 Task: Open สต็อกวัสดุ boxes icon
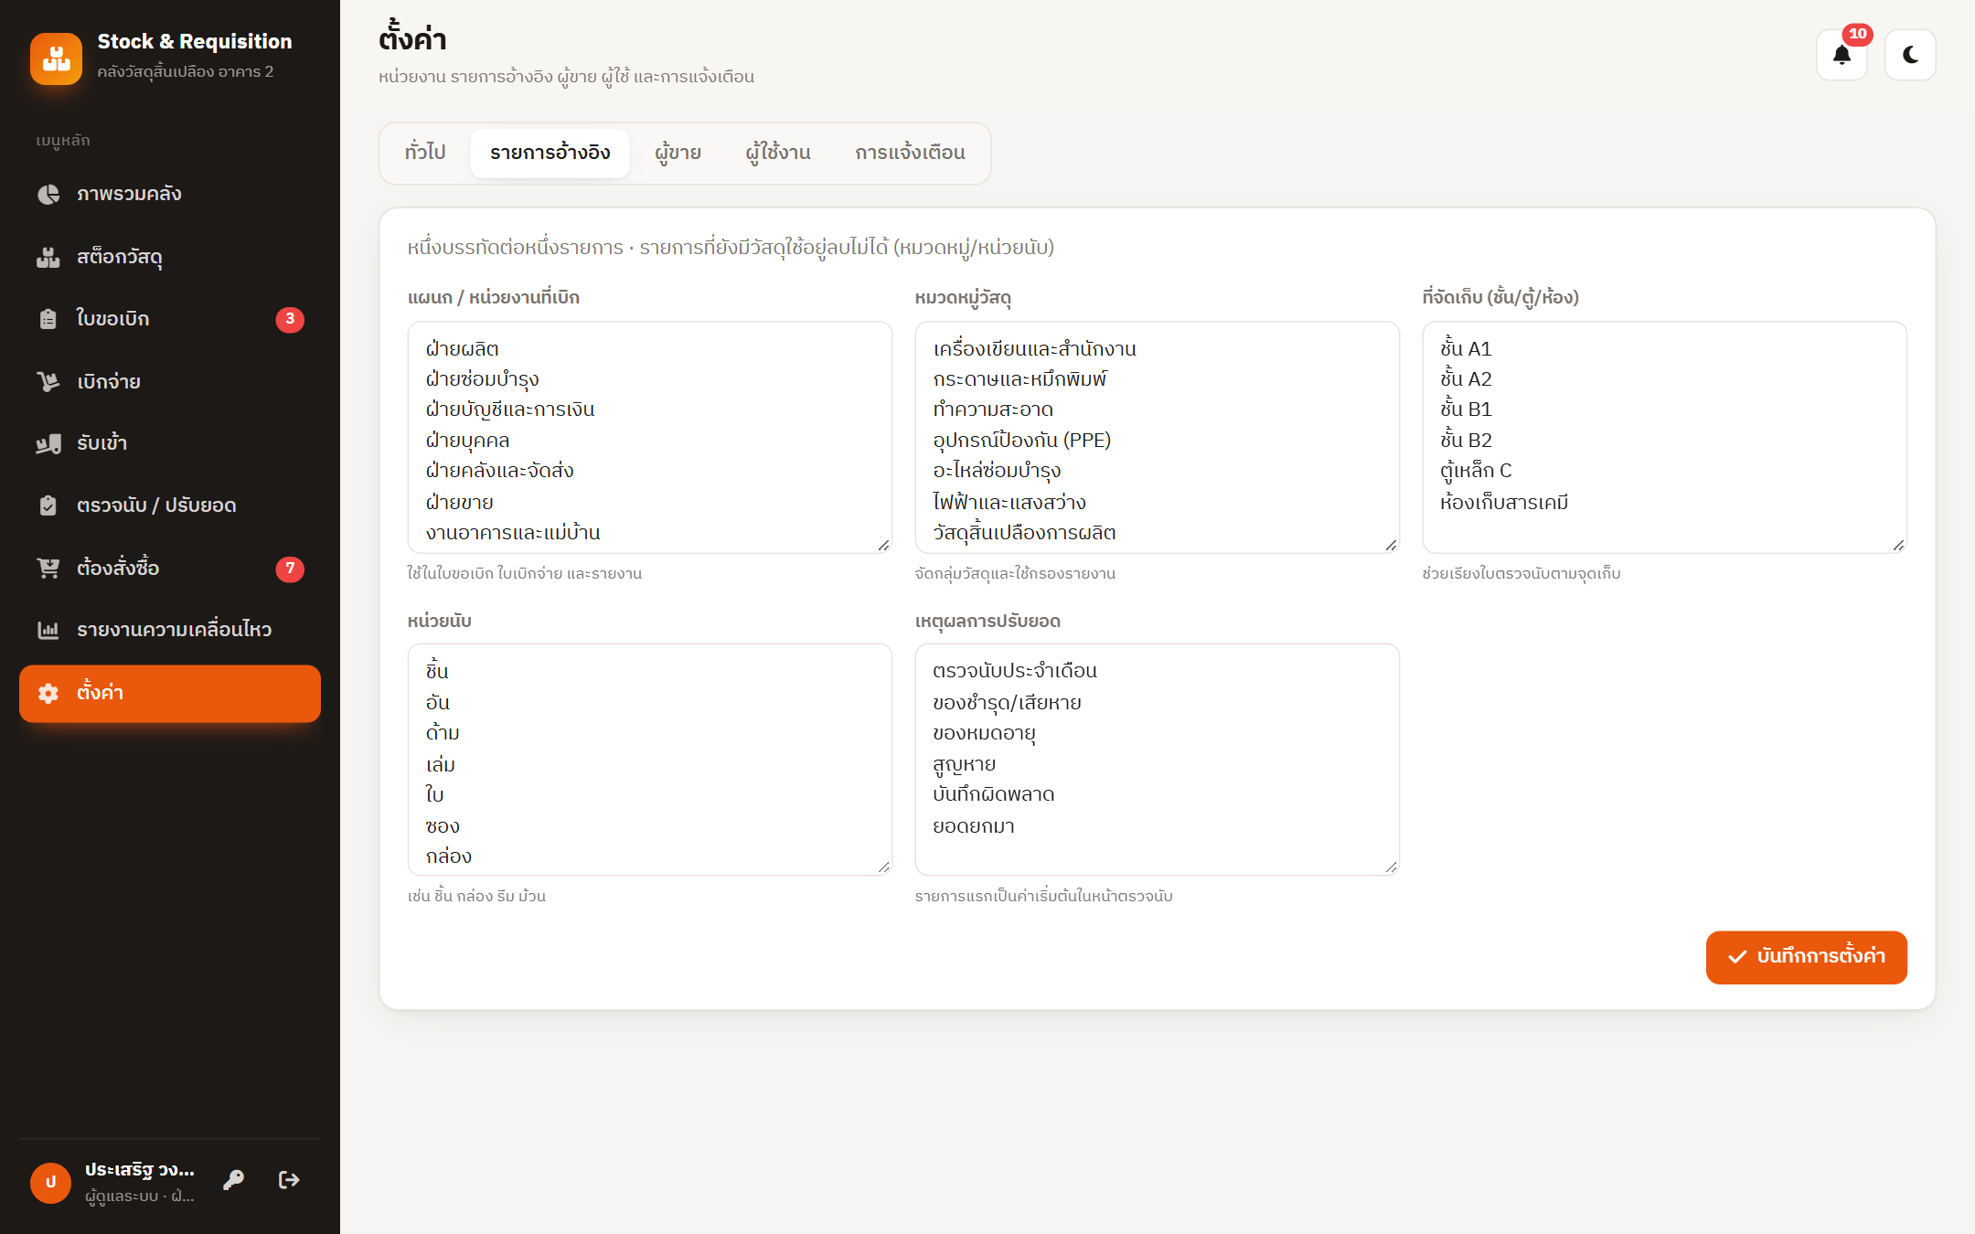[x=48, y=257]
